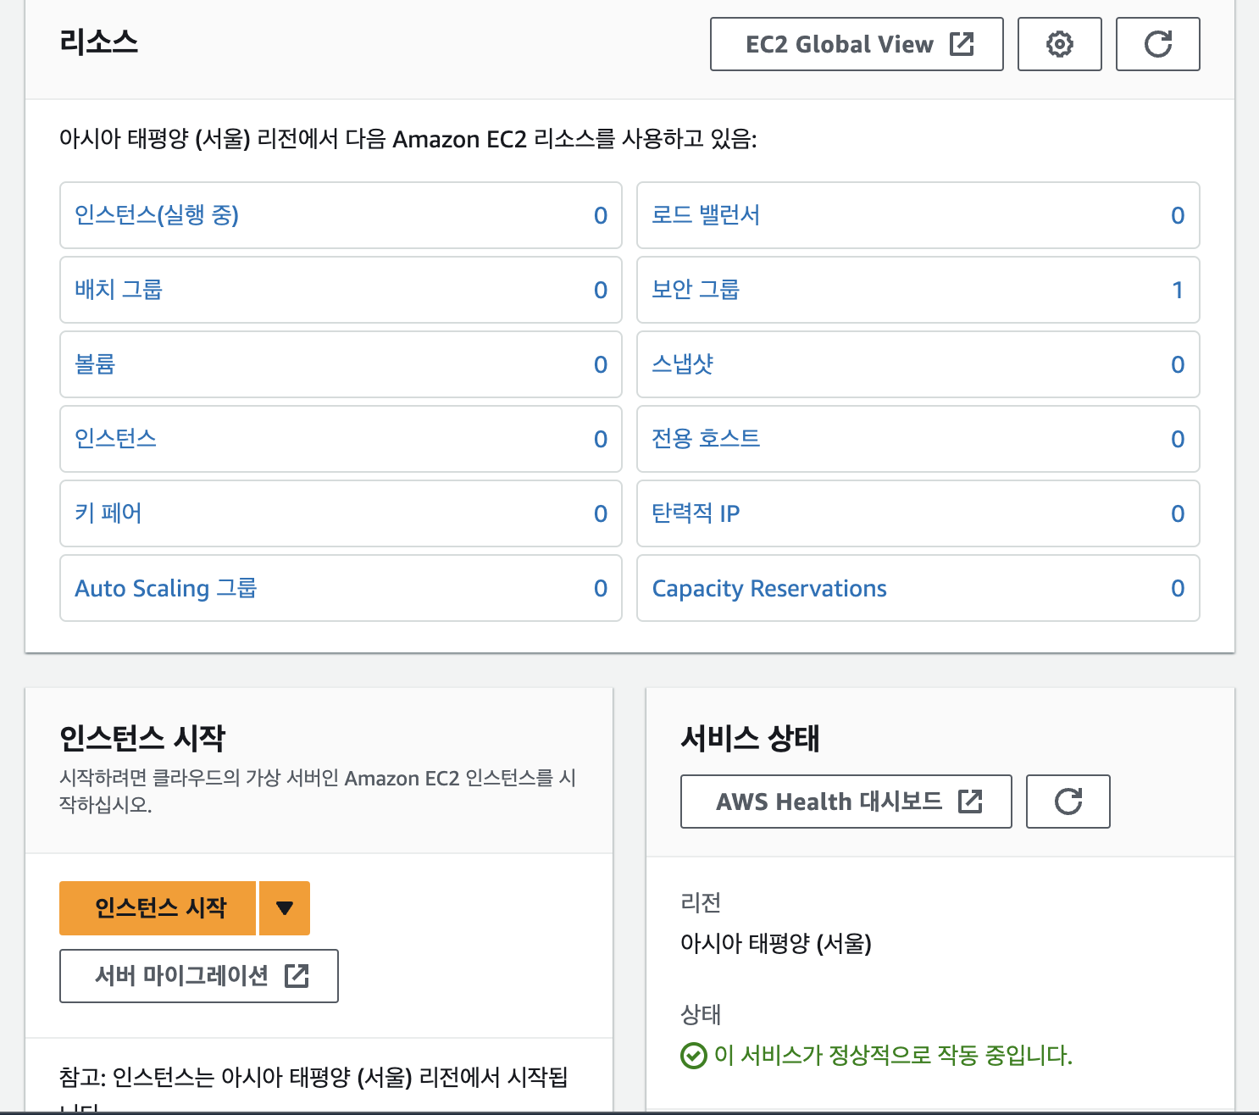Refresh the service status panel
The image size is (1259, 1115).
click(x=1068, y=802)
